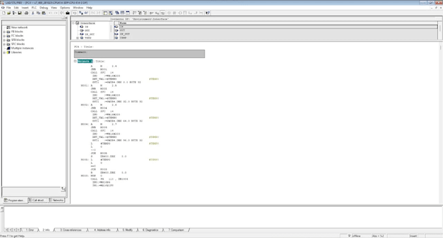Select IN_OUT row in interface table

click(276, 34)
